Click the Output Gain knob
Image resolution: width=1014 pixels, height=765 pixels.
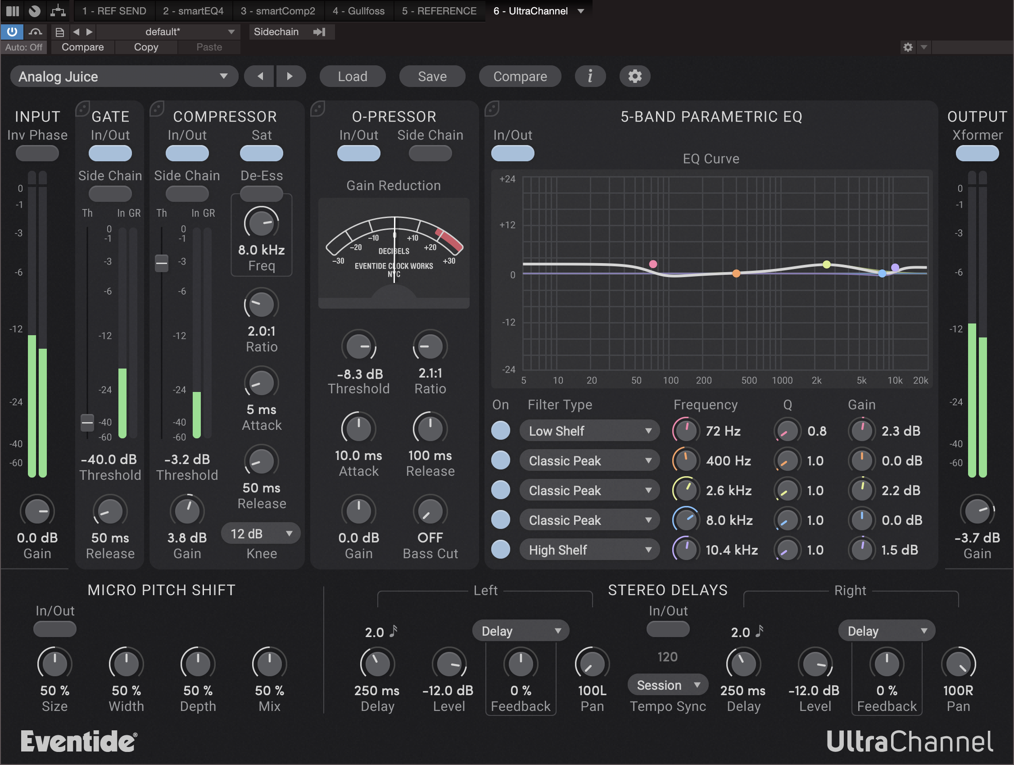click(977, 511)
